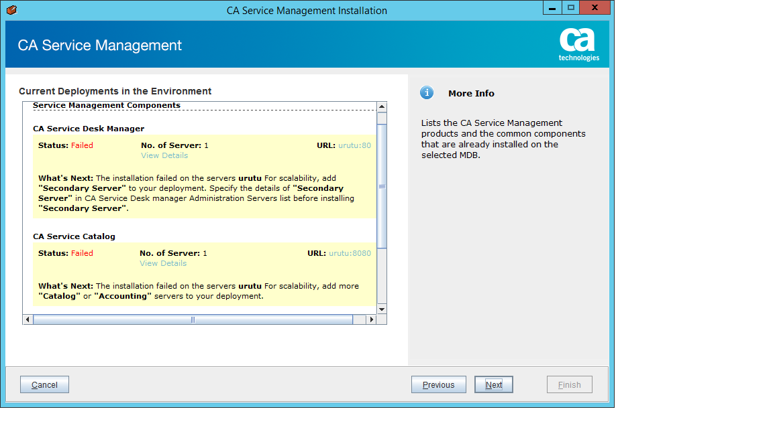773x434 pixels.
Task: Click the left arrow of the horizontal scrollbar
Action: 28,319
